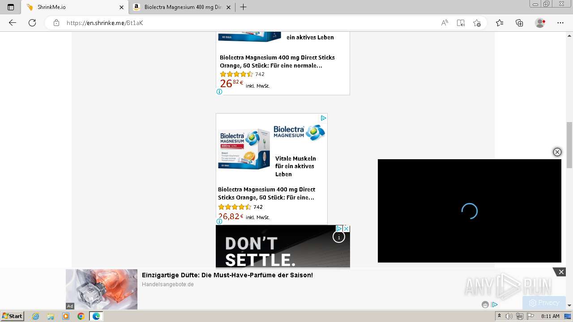This screenshot has width=573, height=322.
Task: Open File Explorer from taskbar
Action: pos(51,316)
